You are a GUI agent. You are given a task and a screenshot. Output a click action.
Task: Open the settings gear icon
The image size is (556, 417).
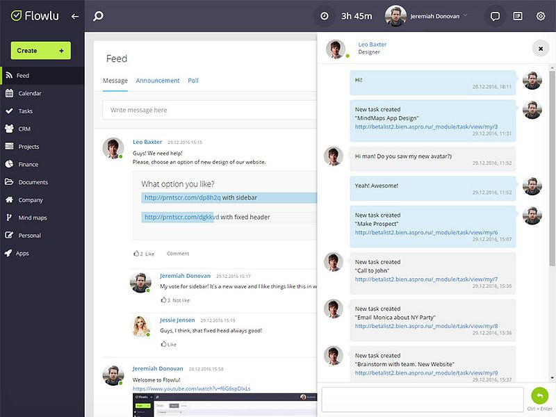(x=541, y=16)
